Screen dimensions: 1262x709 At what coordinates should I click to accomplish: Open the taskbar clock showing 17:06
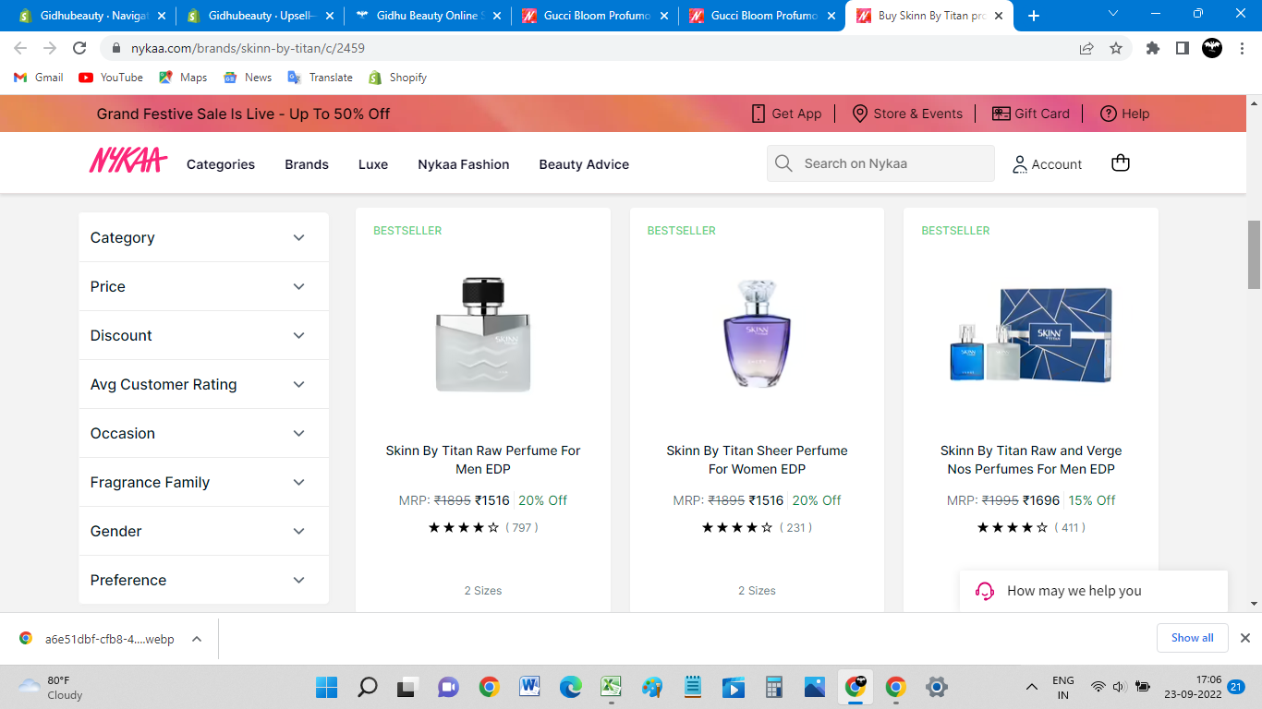(1191, 687)
